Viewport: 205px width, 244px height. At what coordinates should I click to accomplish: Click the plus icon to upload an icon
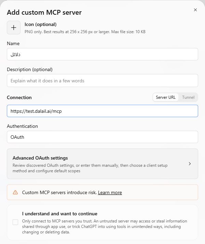click(14, 28)
